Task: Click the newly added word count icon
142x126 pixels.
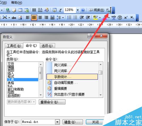Action: coord(108,10)
